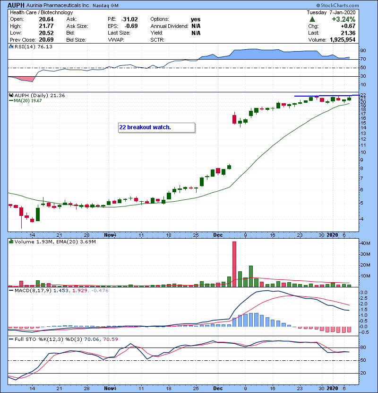
Task: Click the EPS value -0.69
Action: (x=131, y=26)
